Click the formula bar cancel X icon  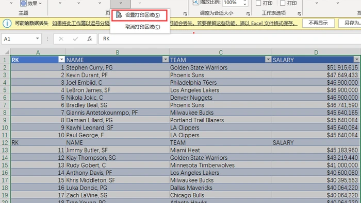(x=61, y=39)
